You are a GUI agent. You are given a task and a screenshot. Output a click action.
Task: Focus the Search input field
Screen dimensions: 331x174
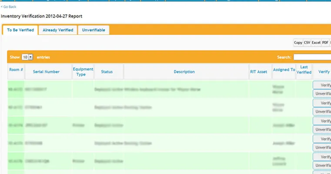click(x=311, y=57)
